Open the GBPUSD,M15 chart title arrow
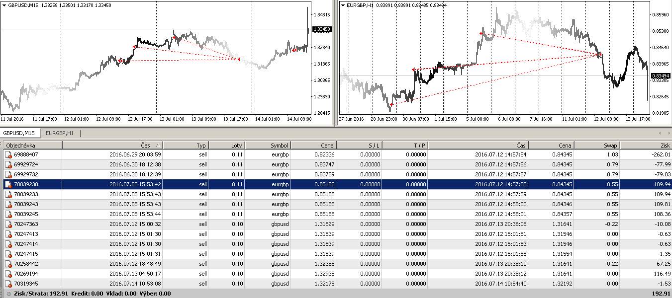This screenshot has width=672, height=298. (3, 5)
